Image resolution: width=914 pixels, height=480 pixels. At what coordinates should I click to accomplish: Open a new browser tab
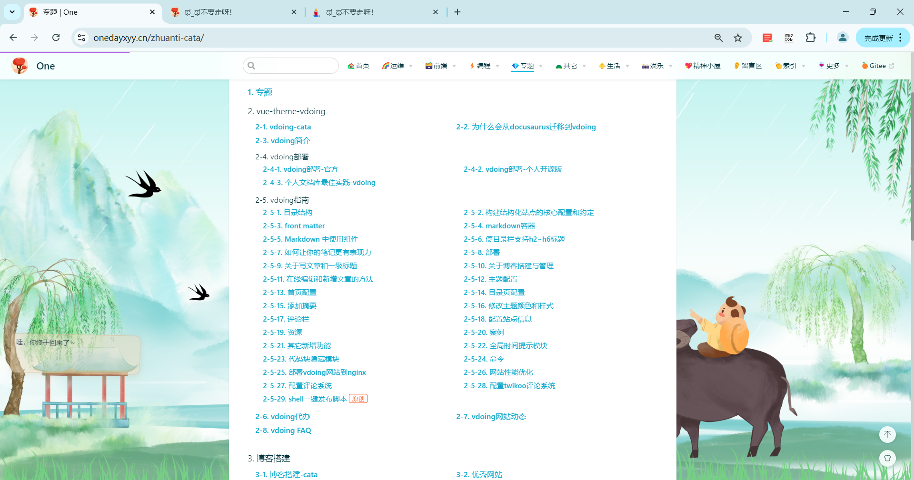click(x=457, y=12)
